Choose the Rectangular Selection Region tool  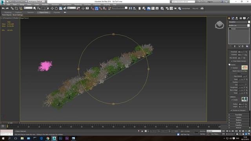tap(43, 8)
